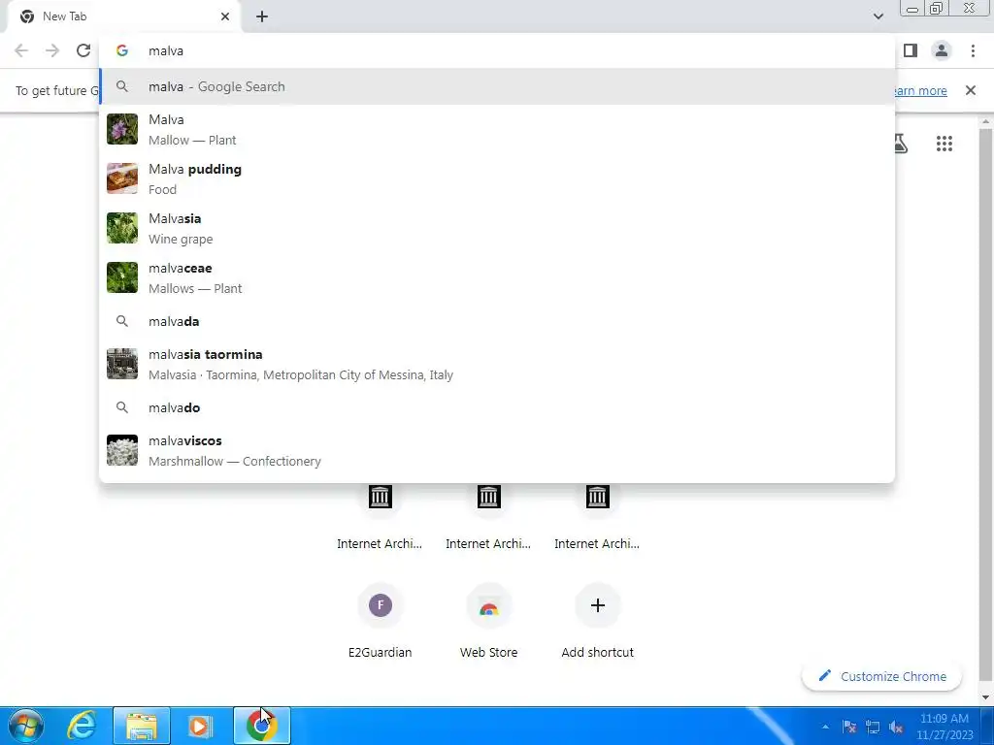The image size is (994, 745).
Task: Click the page scrollbar down arrow
Action: pos(985,697)
